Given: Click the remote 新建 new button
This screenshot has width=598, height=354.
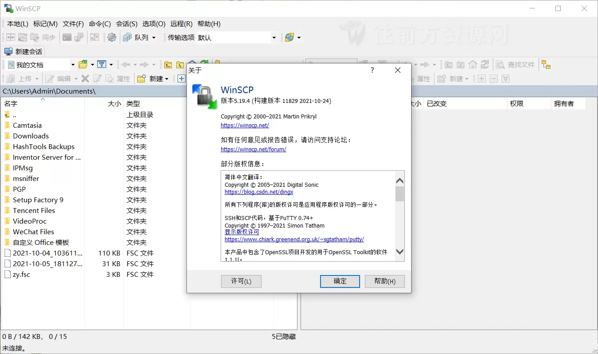Looking at the screenshot, I should (x=450, y=79).
